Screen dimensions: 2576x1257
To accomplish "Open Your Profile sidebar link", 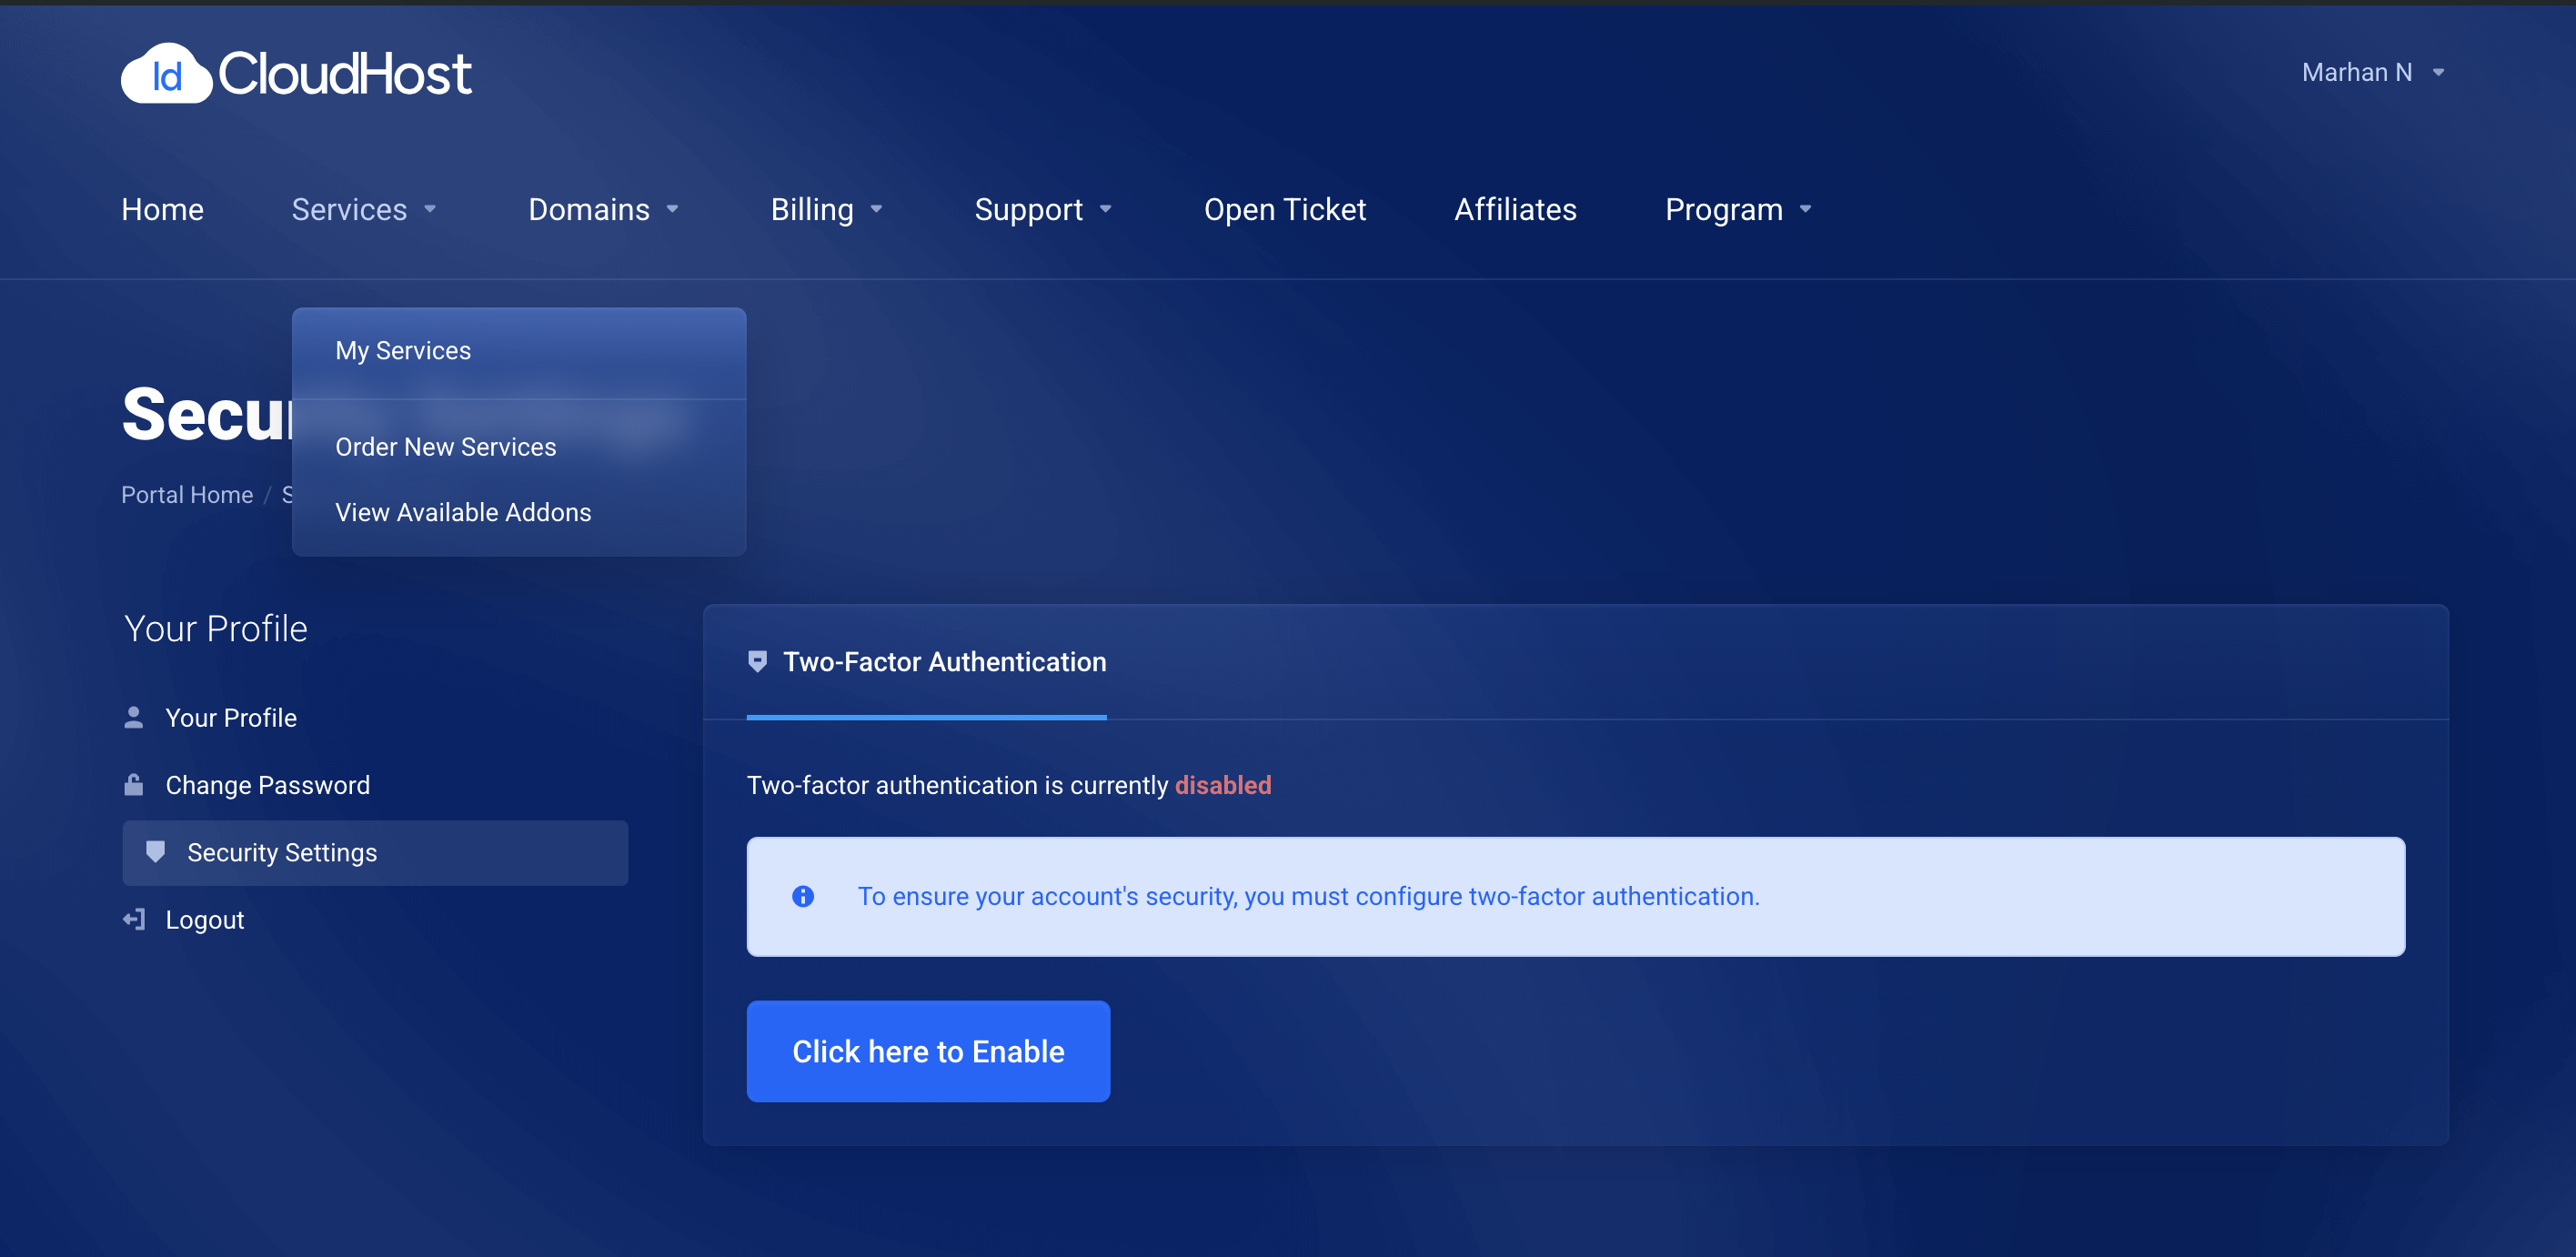I will click(x=230, y=717).
